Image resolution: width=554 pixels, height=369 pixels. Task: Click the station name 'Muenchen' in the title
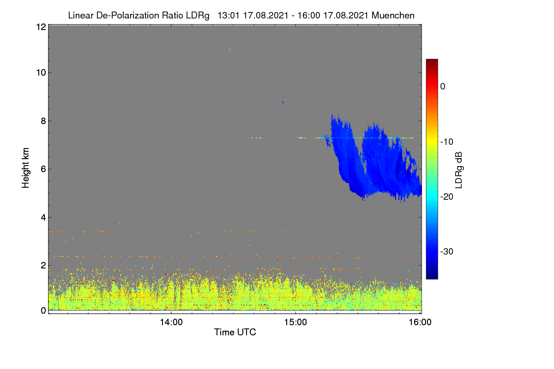tap(393, 15)
